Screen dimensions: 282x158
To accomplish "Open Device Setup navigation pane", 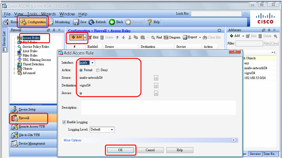I will pyautogui.click(x=33, y=110).
